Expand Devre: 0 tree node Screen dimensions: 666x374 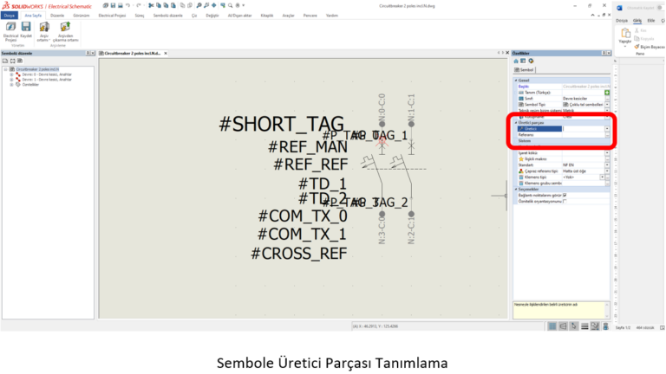pyautogui.click(x=11, y=75)
